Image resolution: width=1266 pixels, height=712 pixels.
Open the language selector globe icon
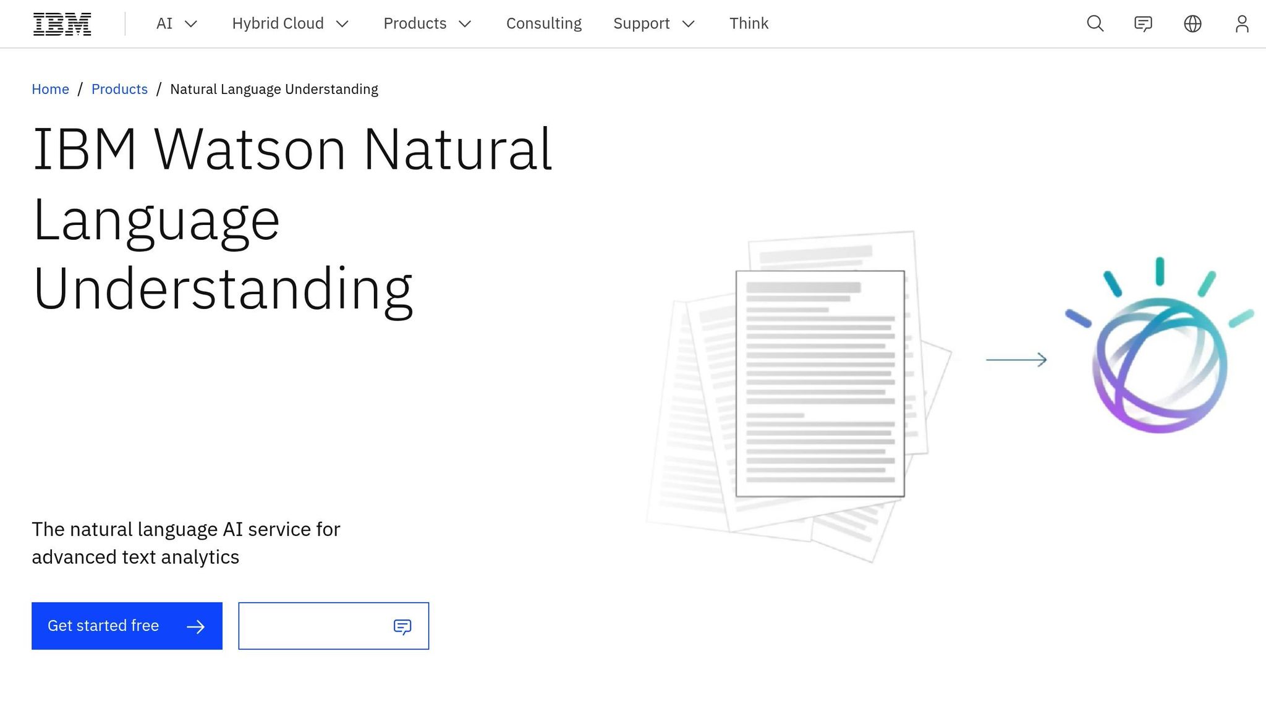1192,23
